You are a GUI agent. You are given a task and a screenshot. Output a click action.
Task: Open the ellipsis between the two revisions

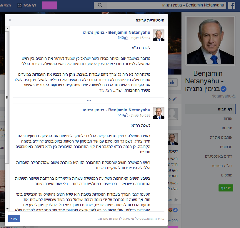89,100
